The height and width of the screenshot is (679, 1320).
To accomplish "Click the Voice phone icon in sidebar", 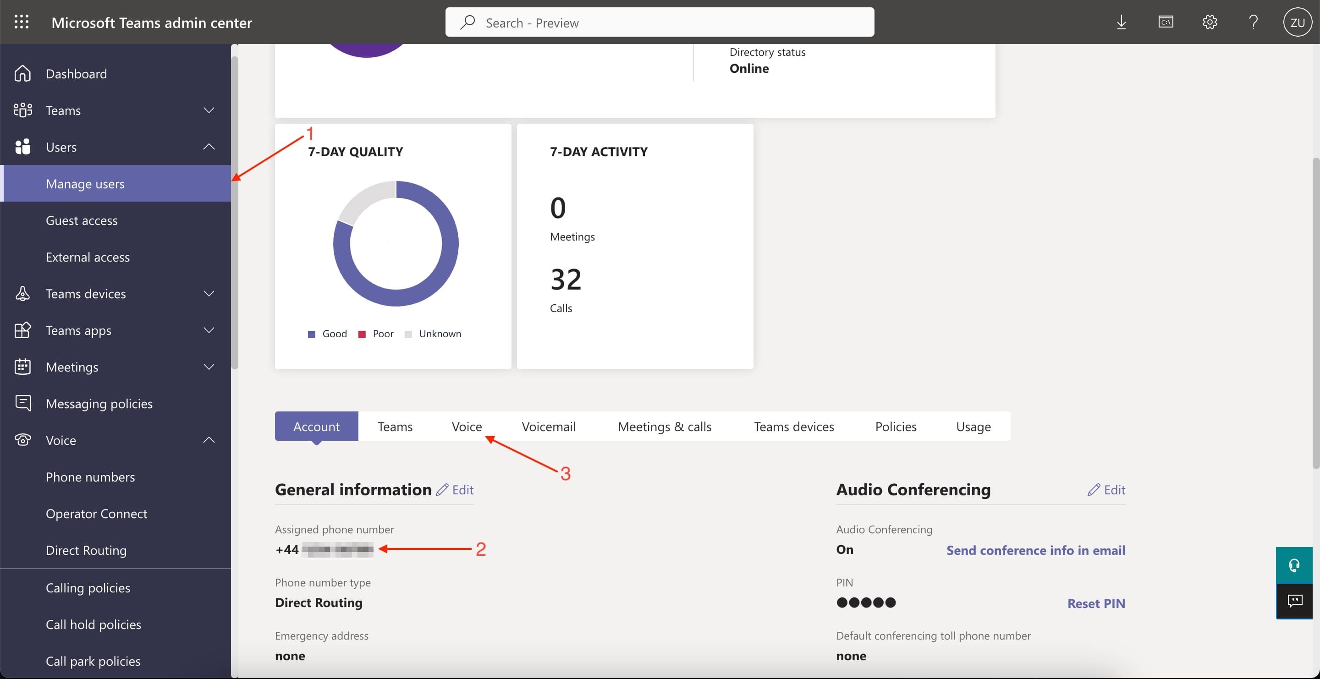I will click(x=22, y=440).
